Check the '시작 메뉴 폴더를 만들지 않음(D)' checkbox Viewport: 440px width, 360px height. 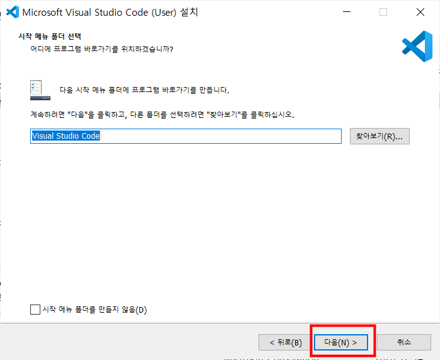pyautogui.click(x=35, y=310)
